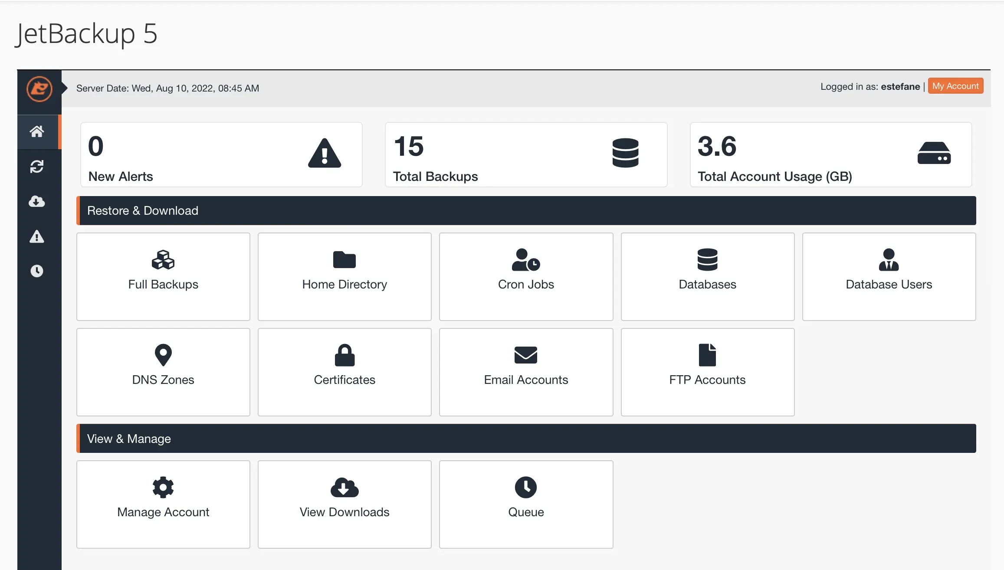
Task: Open Downloads via the cloud icon in sidebar
Action: click(x=37, y=202)
